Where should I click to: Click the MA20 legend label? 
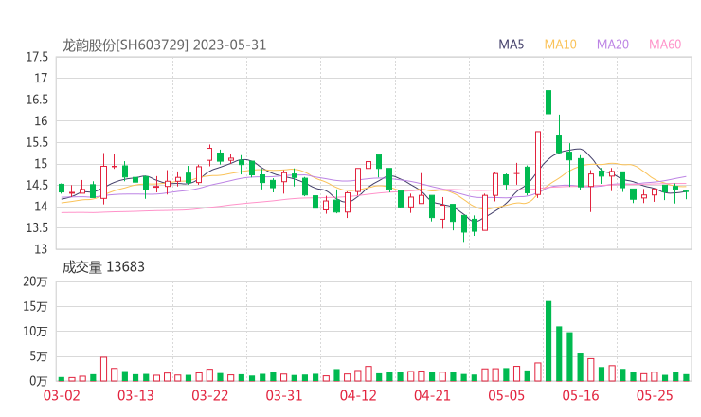613,45
